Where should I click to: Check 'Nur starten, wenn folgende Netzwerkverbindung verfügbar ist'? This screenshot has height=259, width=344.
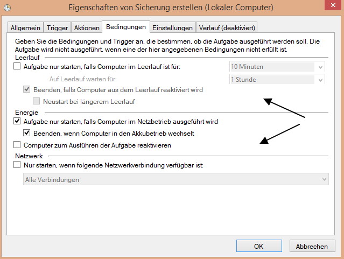pyautogui.click(x=17, y=165)
